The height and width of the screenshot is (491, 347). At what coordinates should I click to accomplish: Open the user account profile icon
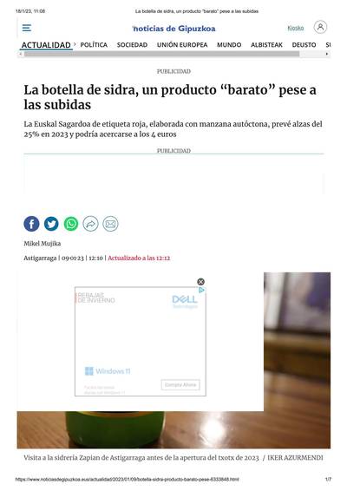click(320, 27)
